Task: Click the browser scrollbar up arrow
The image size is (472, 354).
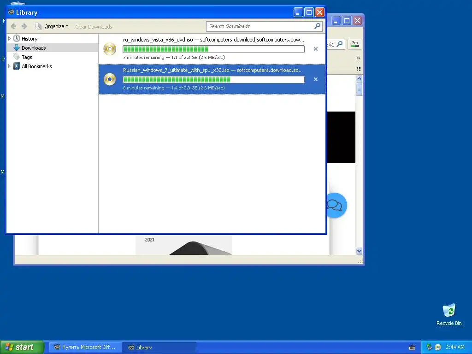Action: click(359, 79)
